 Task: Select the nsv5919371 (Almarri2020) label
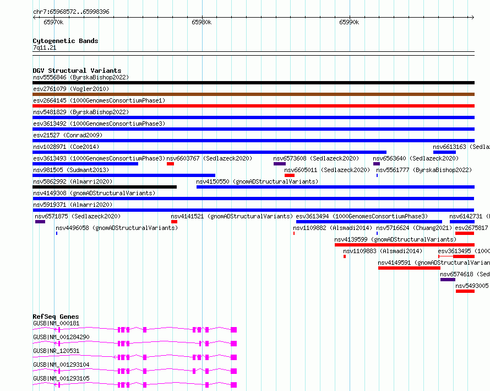click(x=73, y=205)
